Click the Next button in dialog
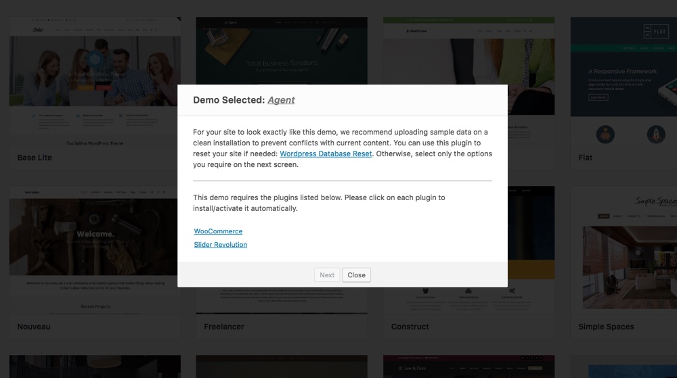 (327, 275)
